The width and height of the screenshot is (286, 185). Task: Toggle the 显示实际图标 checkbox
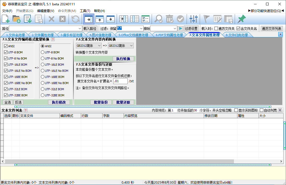coord(236,110)
